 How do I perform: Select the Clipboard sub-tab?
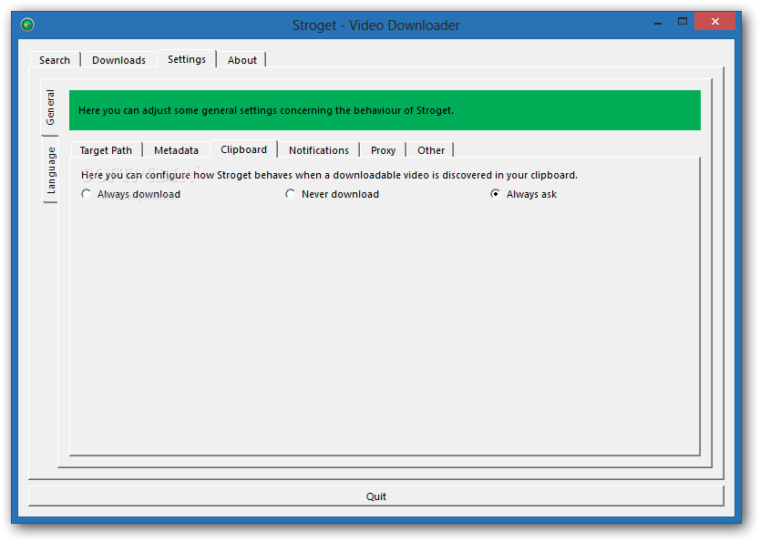244,149
